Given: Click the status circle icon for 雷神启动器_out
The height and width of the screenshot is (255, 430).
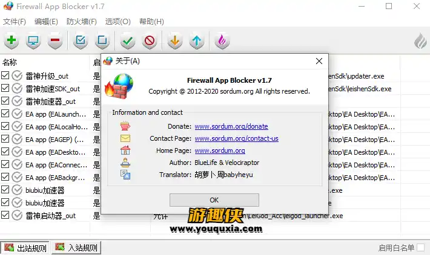Looking at the screenshot, I should (x=17, y=215).
